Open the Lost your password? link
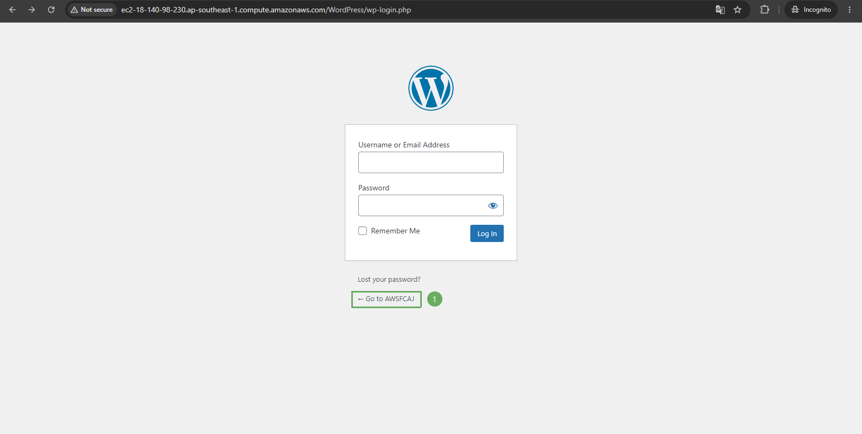 coord(389,280)
